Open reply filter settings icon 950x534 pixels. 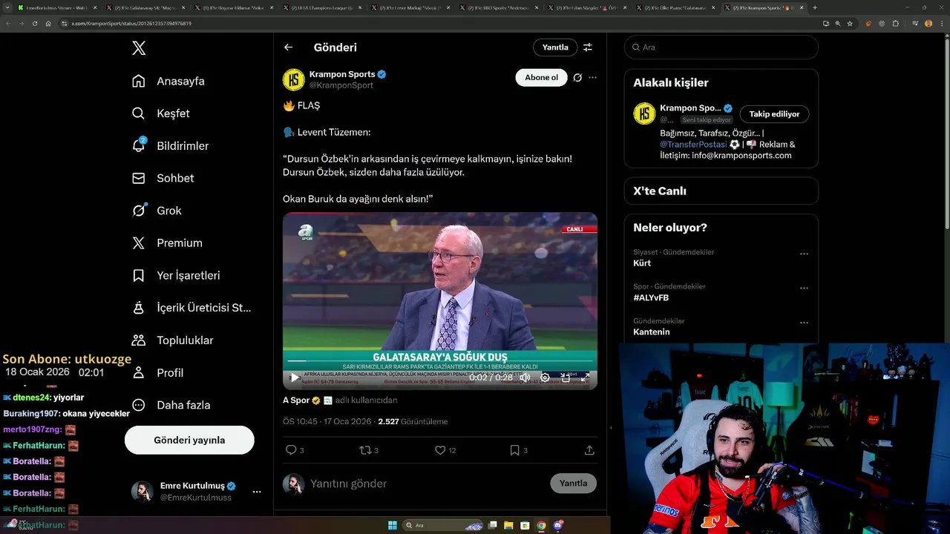coord(587,47)
